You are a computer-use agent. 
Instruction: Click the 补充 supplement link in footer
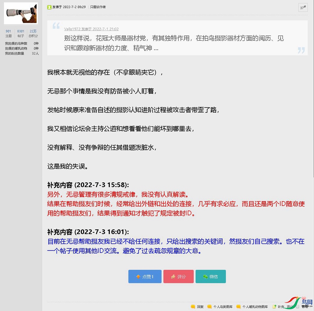281,307
